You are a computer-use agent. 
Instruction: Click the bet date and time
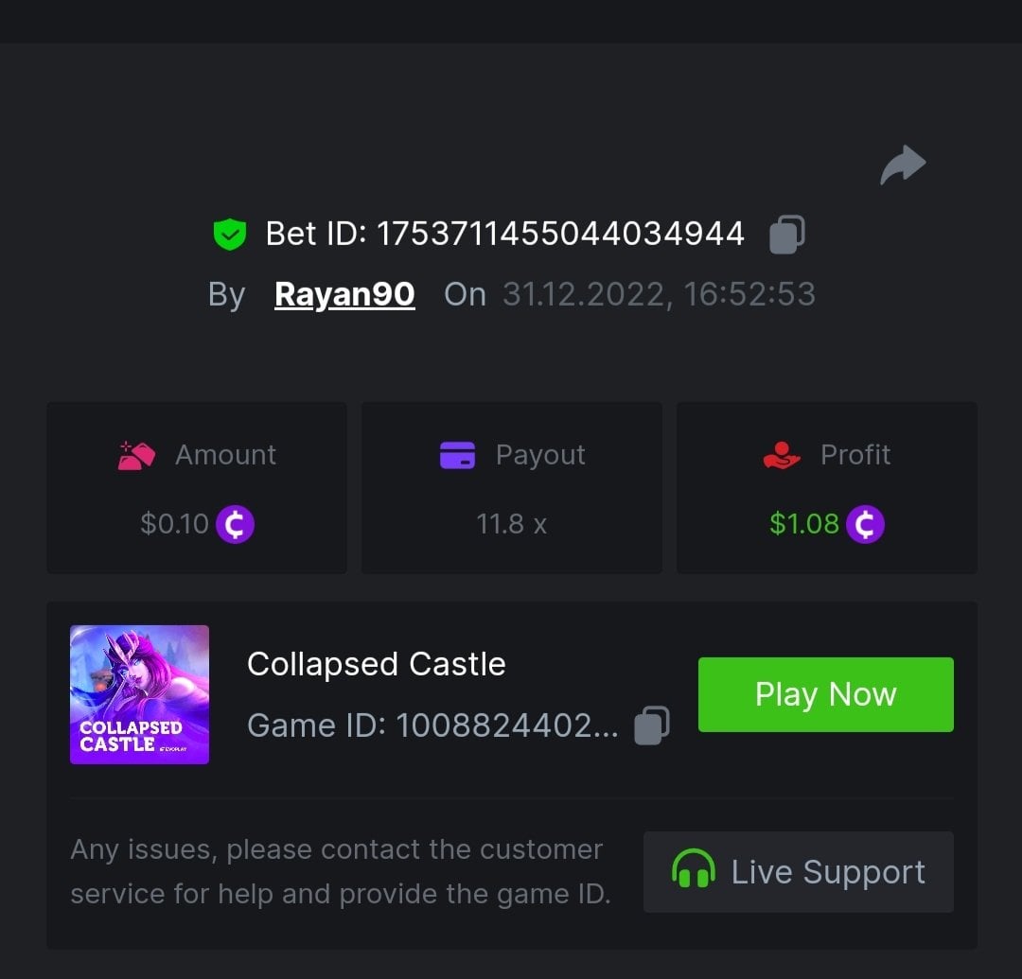[659, 294]
